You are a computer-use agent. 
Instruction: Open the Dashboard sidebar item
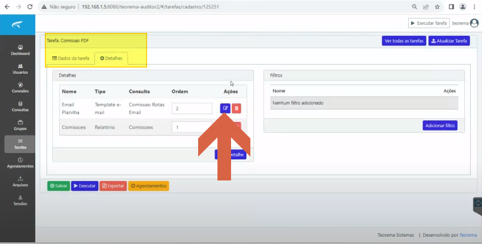tap(20, 50)
